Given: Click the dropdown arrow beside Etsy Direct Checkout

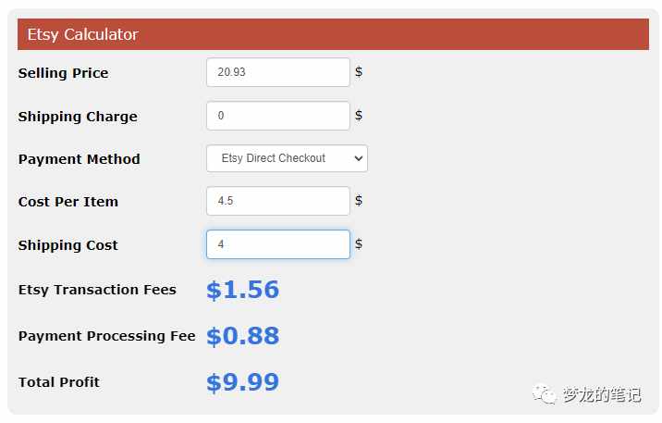Looking at the screenshot, I should click(359, 158).
